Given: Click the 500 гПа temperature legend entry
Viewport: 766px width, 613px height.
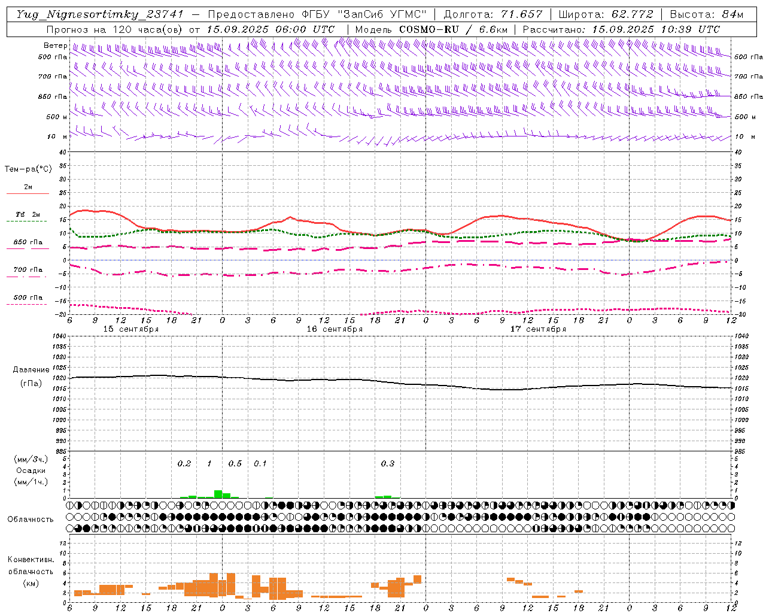Looking at the screenshot, I should click(28, 298).
